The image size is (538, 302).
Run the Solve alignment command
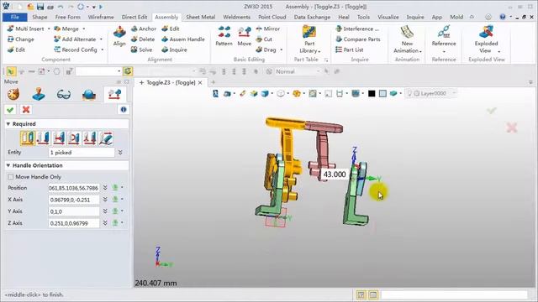click(x=141, y=49)
